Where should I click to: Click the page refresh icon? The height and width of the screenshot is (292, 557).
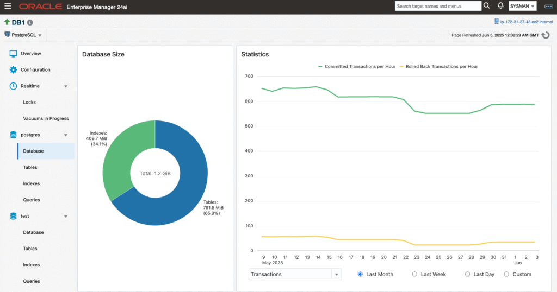coord(546,35)
